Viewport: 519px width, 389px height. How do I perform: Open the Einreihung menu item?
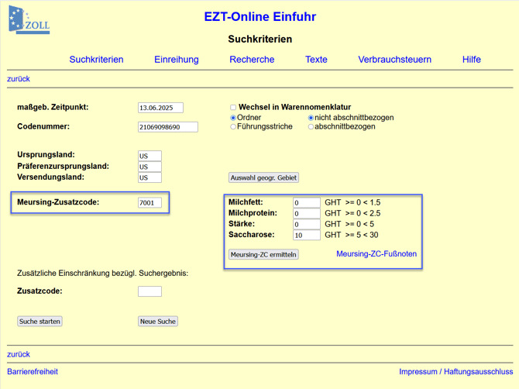(x=177, y=60)
